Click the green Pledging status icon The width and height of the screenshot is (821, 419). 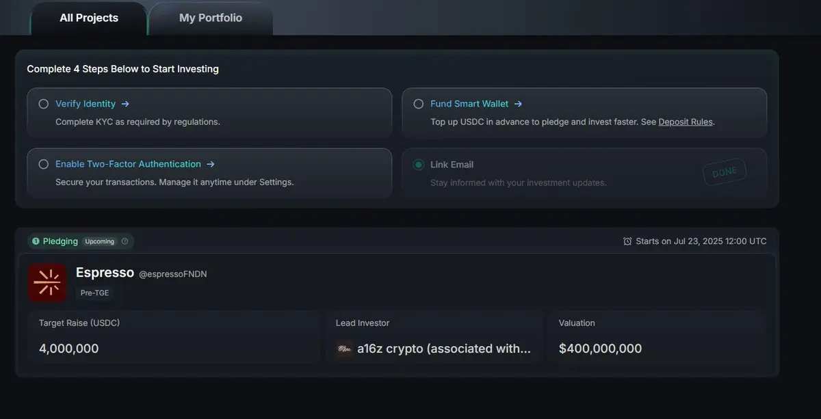pyautogui.click(x=36, y=241)
